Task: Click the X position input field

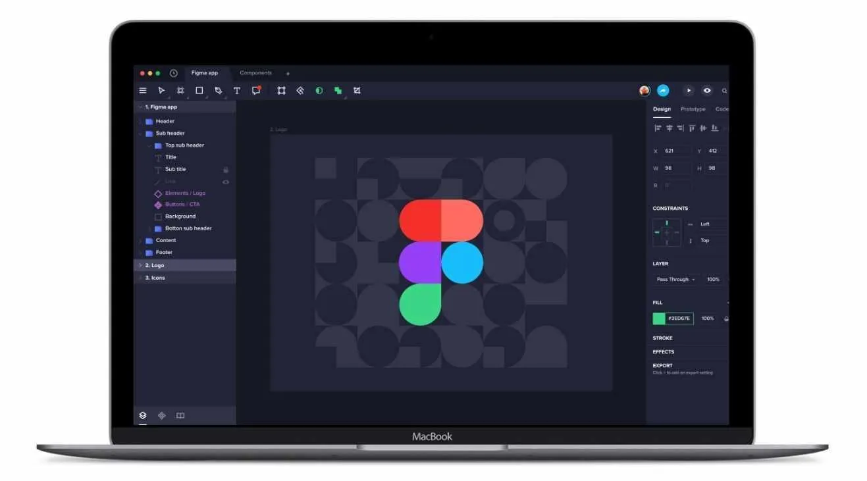Action: [x=677, y=151]
